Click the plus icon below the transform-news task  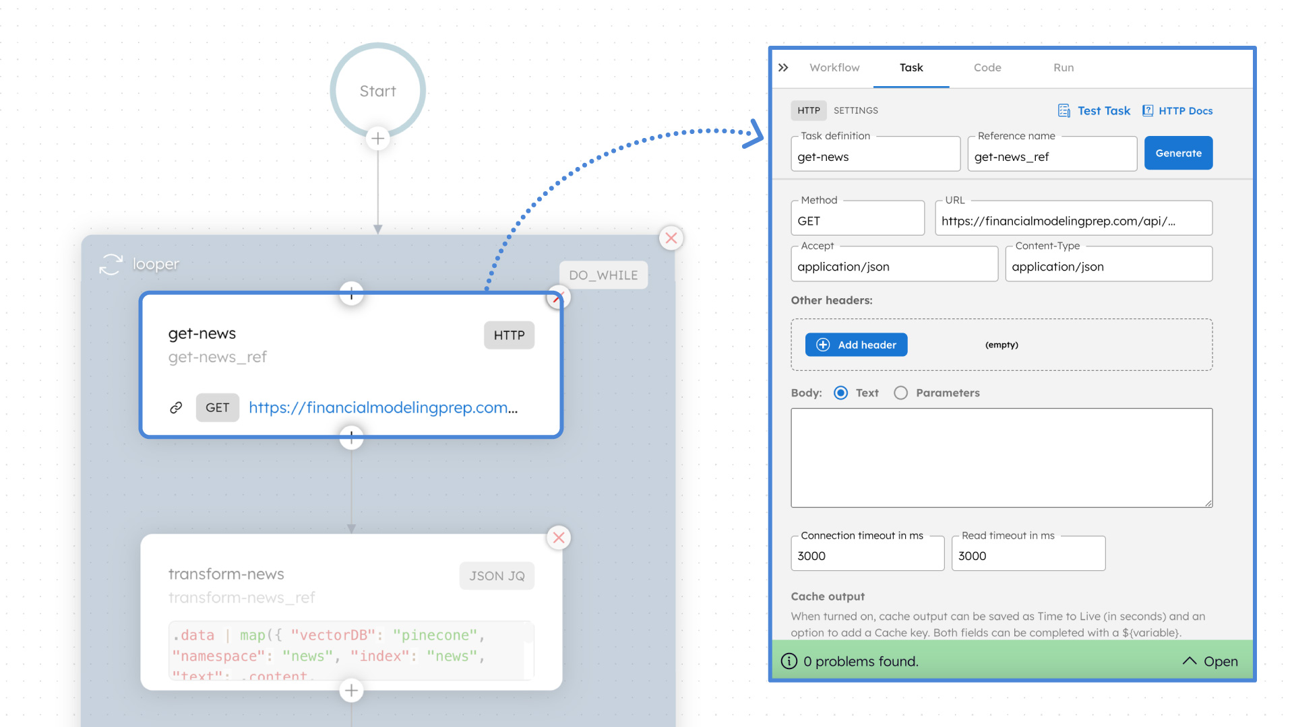(x=351, y=691)
